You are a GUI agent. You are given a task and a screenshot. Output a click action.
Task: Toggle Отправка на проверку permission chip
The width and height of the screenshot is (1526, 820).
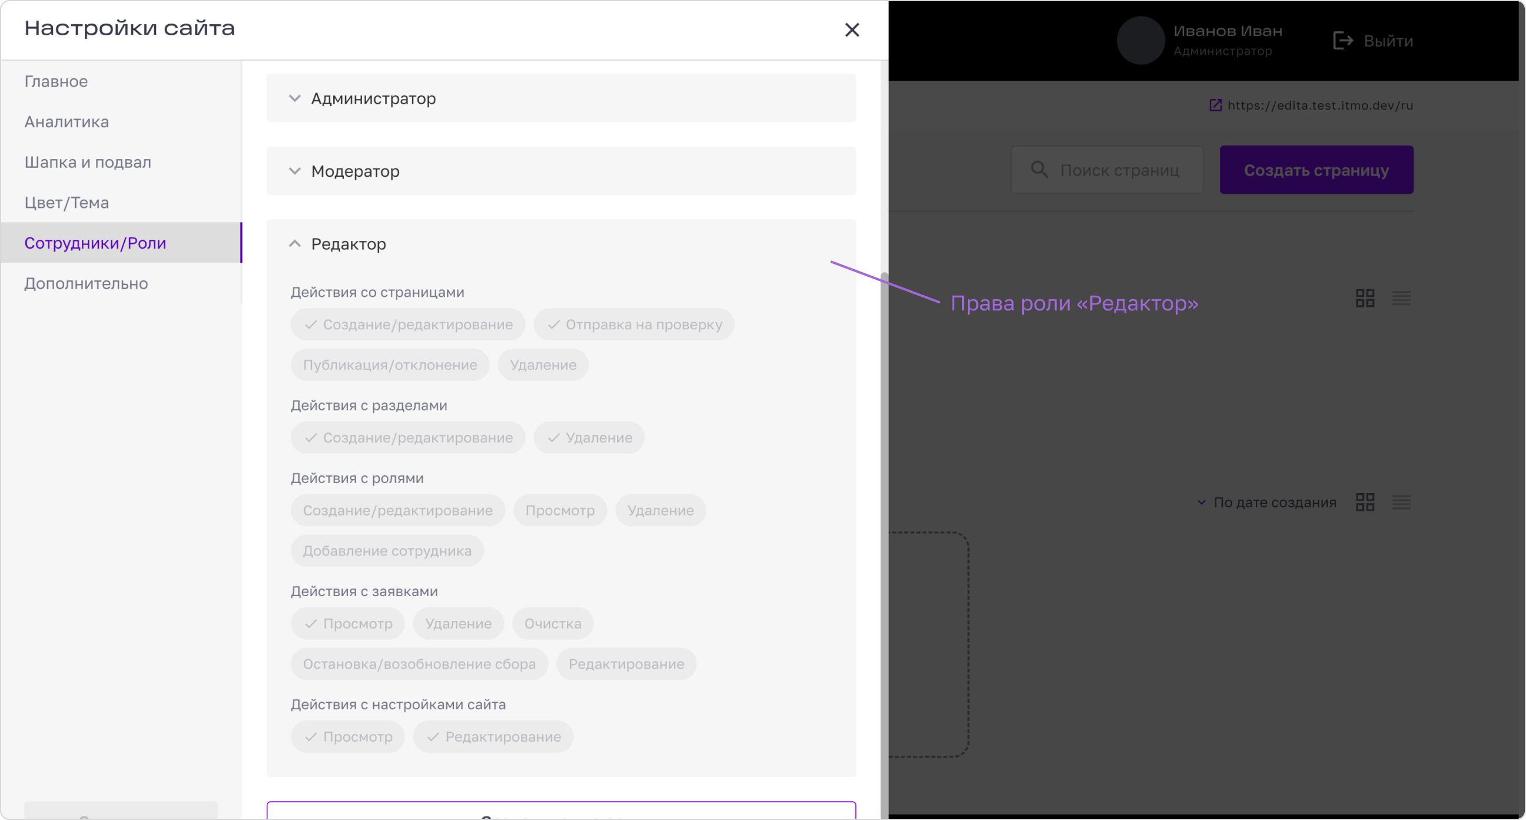633,325
